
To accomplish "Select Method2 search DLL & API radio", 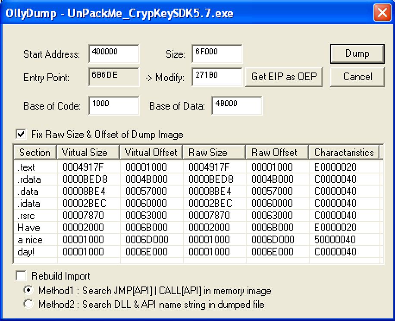I will coord(28,304).
